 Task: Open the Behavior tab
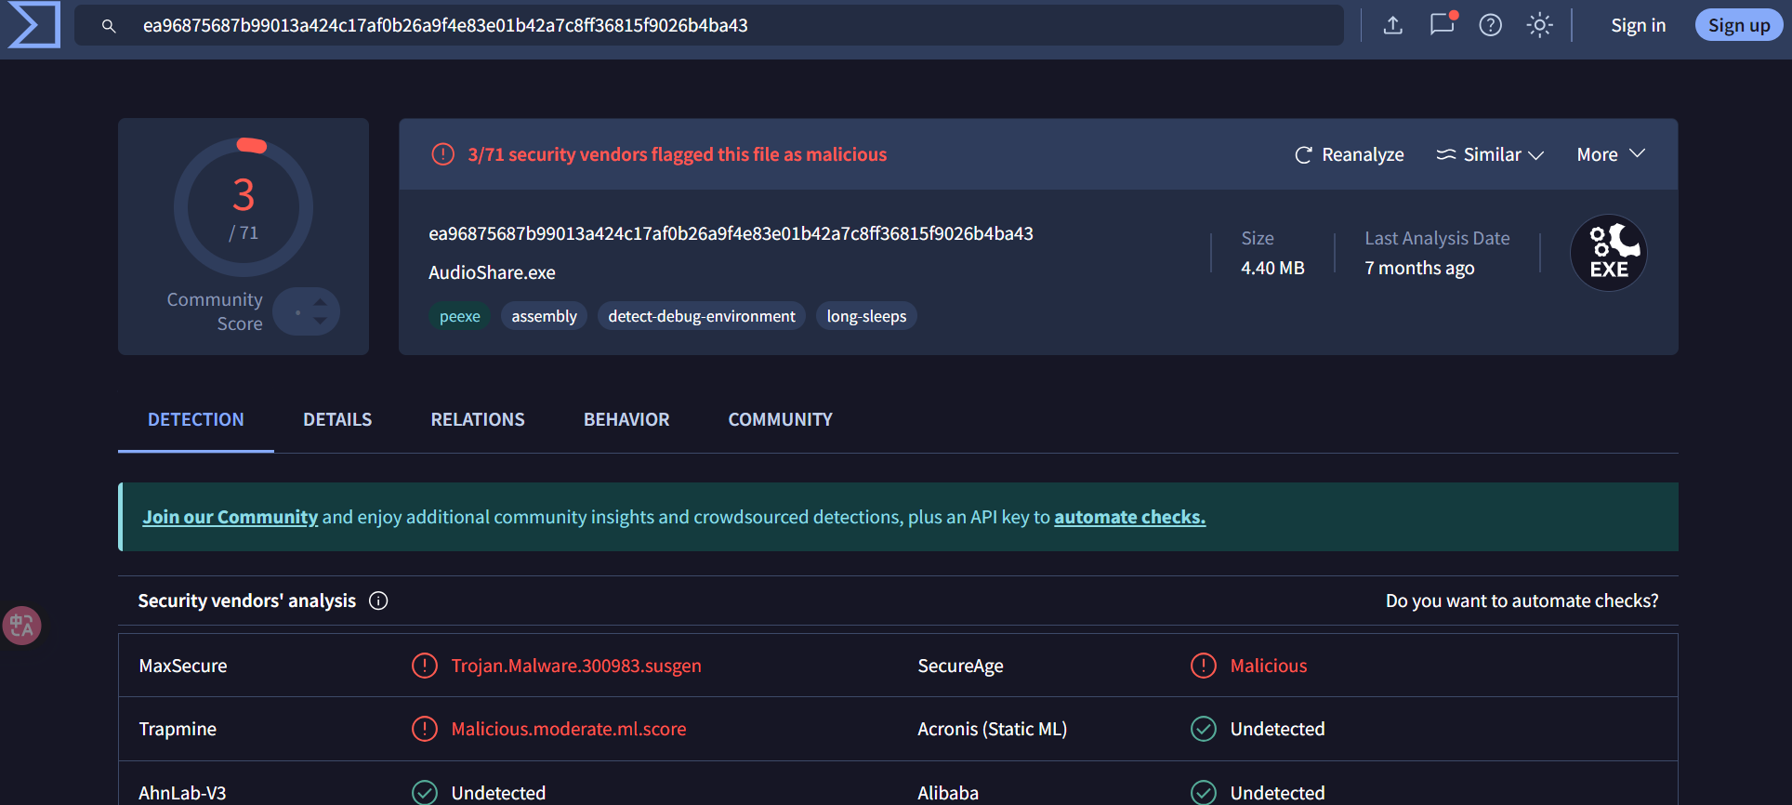(x=626, y=420)
